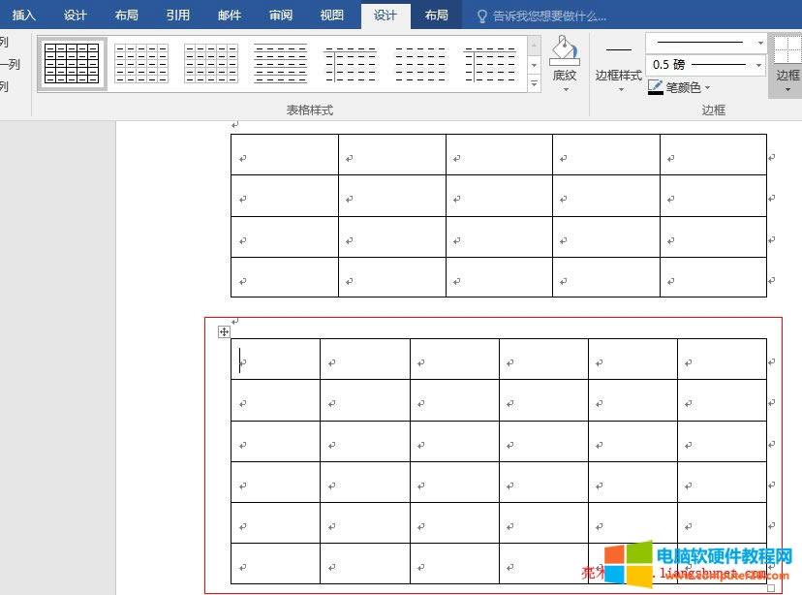
Task: Choose the last table style in gallery row
Action: coord(490,63)
